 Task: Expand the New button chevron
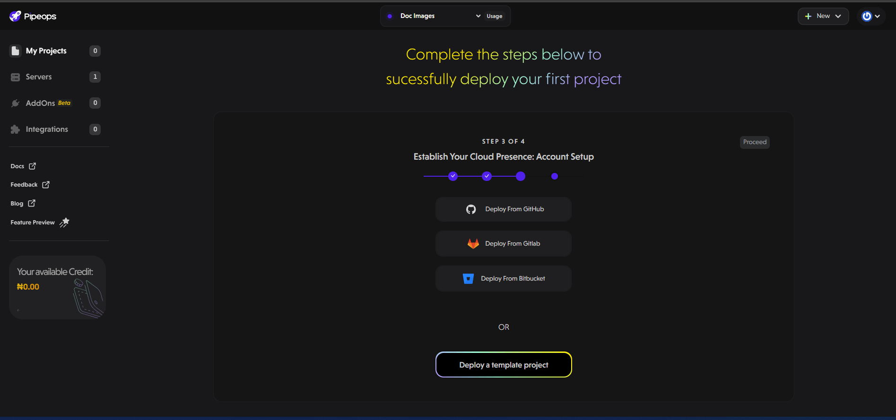838,16
